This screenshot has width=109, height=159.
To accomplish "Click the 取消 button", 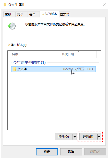I will click(71, 152).
